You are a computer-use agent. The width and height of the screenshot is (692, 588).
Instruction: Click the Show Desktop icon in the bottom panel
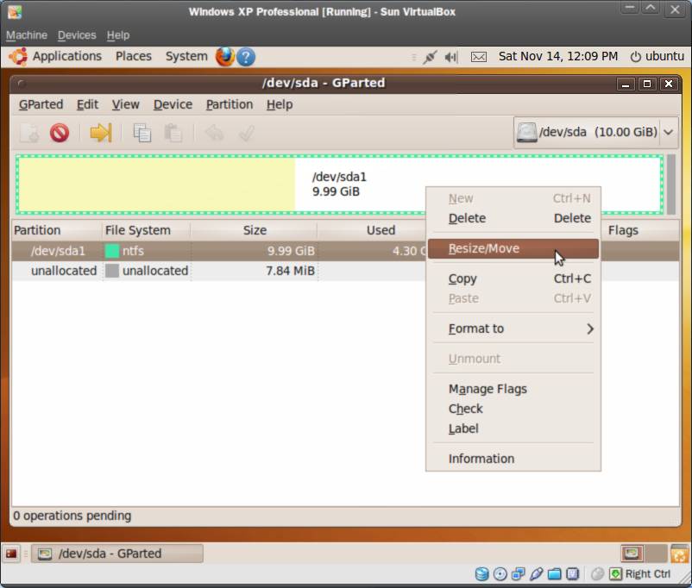pos(11,554)
